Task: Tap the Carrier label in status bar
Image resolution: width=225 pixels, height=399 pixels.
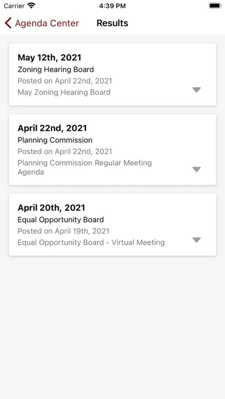Action: coord(14,6)
